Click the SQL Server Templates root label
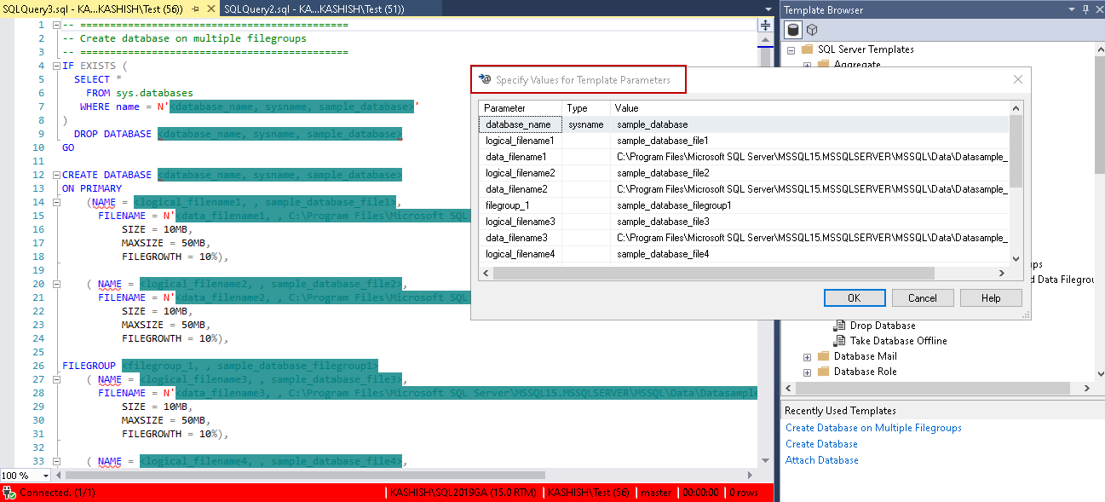Image resolution: width=1105 pixels, height=502 pixels. click(x=866, y=49)
